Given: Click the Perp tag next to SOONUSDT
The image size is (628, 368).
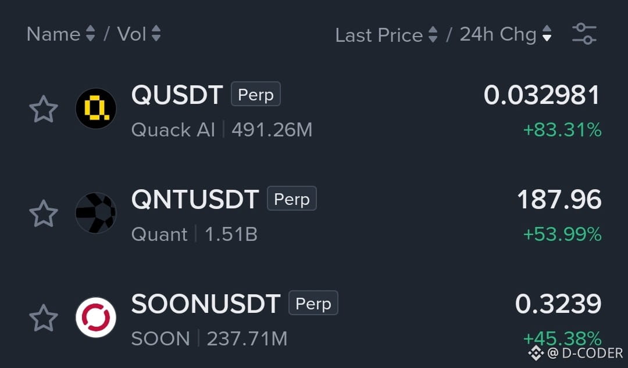Looking at the screenshot, I should [313, 303].
